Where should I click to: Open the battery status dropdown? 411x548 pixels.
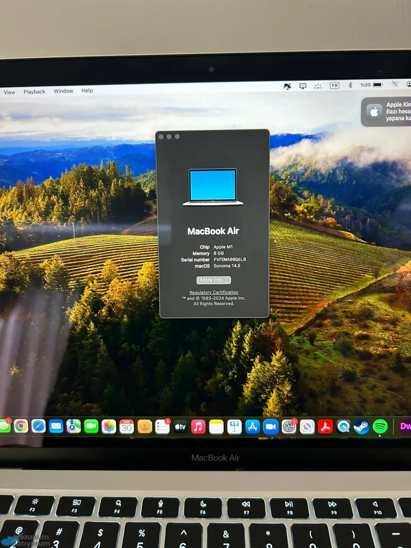tap(377, 85)
